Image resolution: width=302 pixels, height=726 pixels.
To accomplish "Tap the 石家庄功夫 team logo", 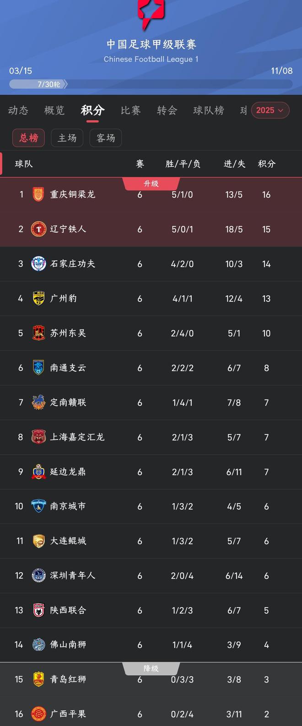I will point(38,264).
